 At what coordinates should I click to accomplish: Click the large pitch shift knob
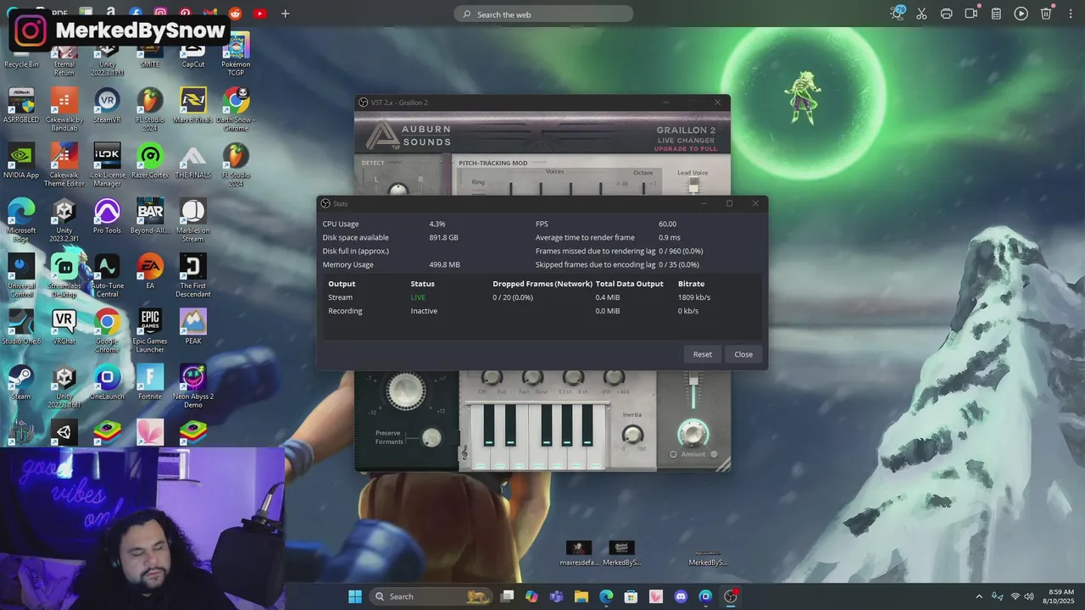click(x=405, y=391)
